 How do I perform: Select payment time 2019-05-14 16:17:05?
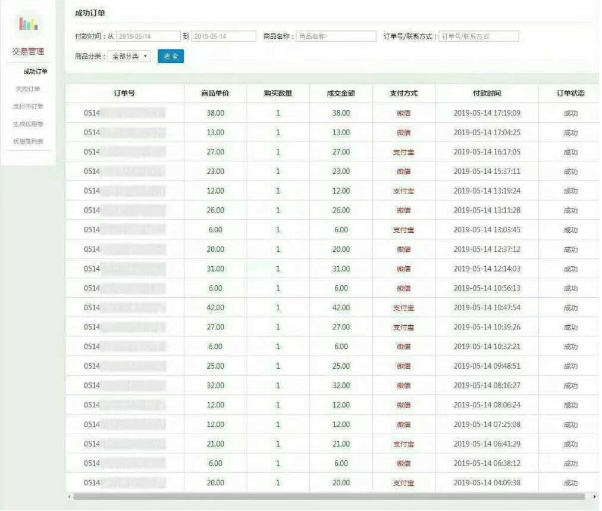click(487, 152)
